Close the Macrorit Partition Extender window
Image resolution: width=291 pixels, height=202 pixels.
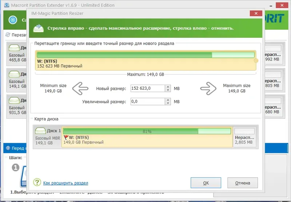point(282,5)
